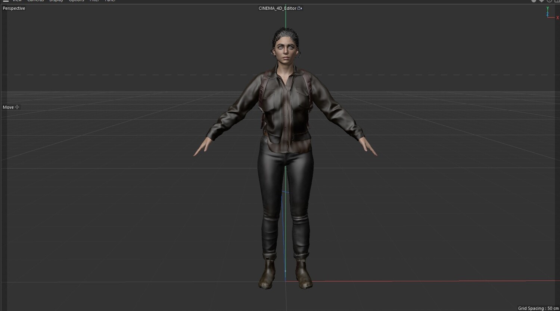The image size is (560, 311).
Task: Click the red X axis label in the gizmo
Action: point(557,18)
